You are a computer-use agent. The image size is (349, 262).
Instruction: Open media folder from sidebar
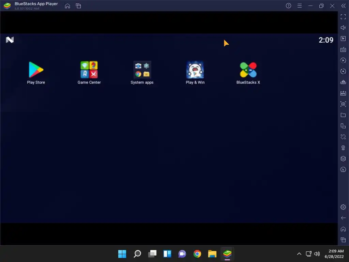coord(343,115)
